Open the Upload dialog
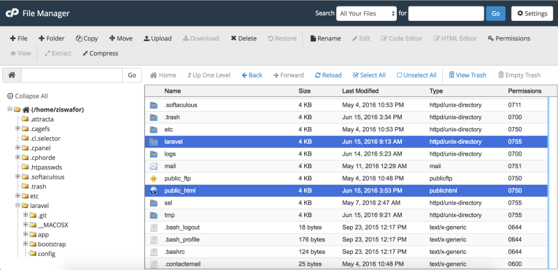558x270 pixels. [158, 38]
